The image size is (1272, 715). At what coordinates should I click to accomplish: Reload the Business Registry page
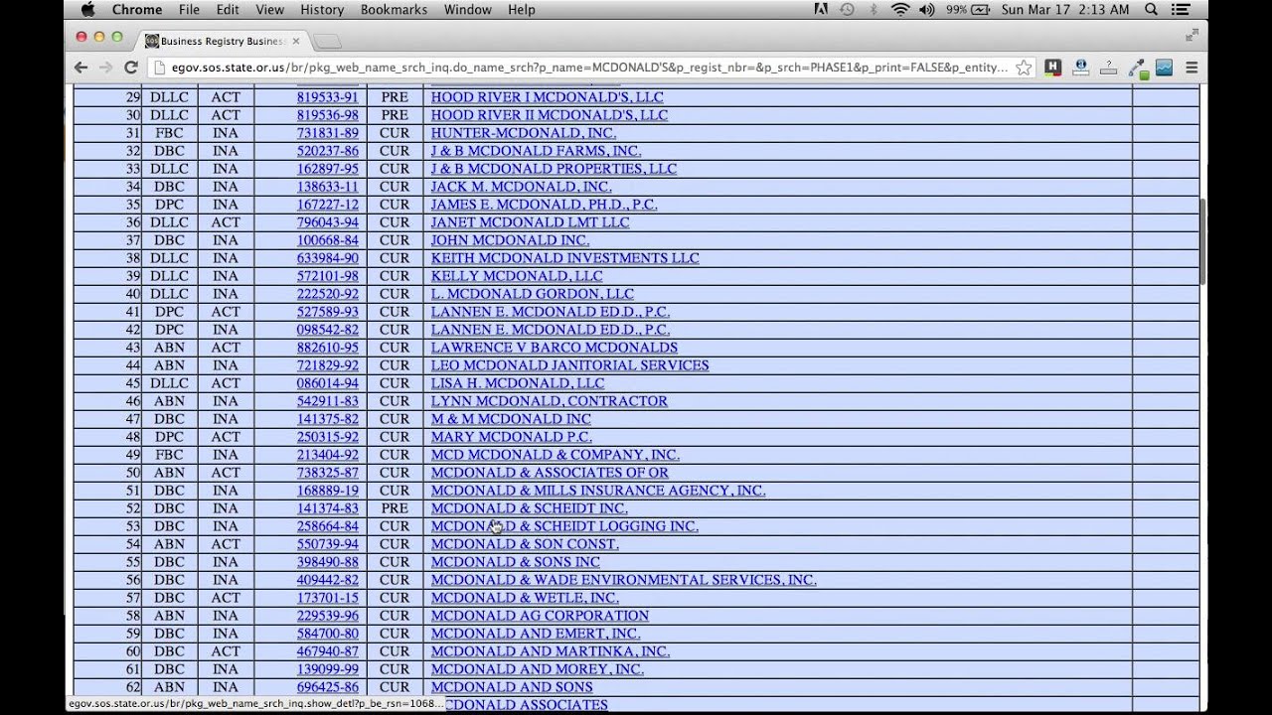pos(130,68)
